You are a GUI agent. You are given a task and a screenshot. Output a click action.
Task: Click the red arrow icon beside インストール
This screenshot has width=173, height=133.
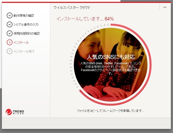tap(9, 42)
